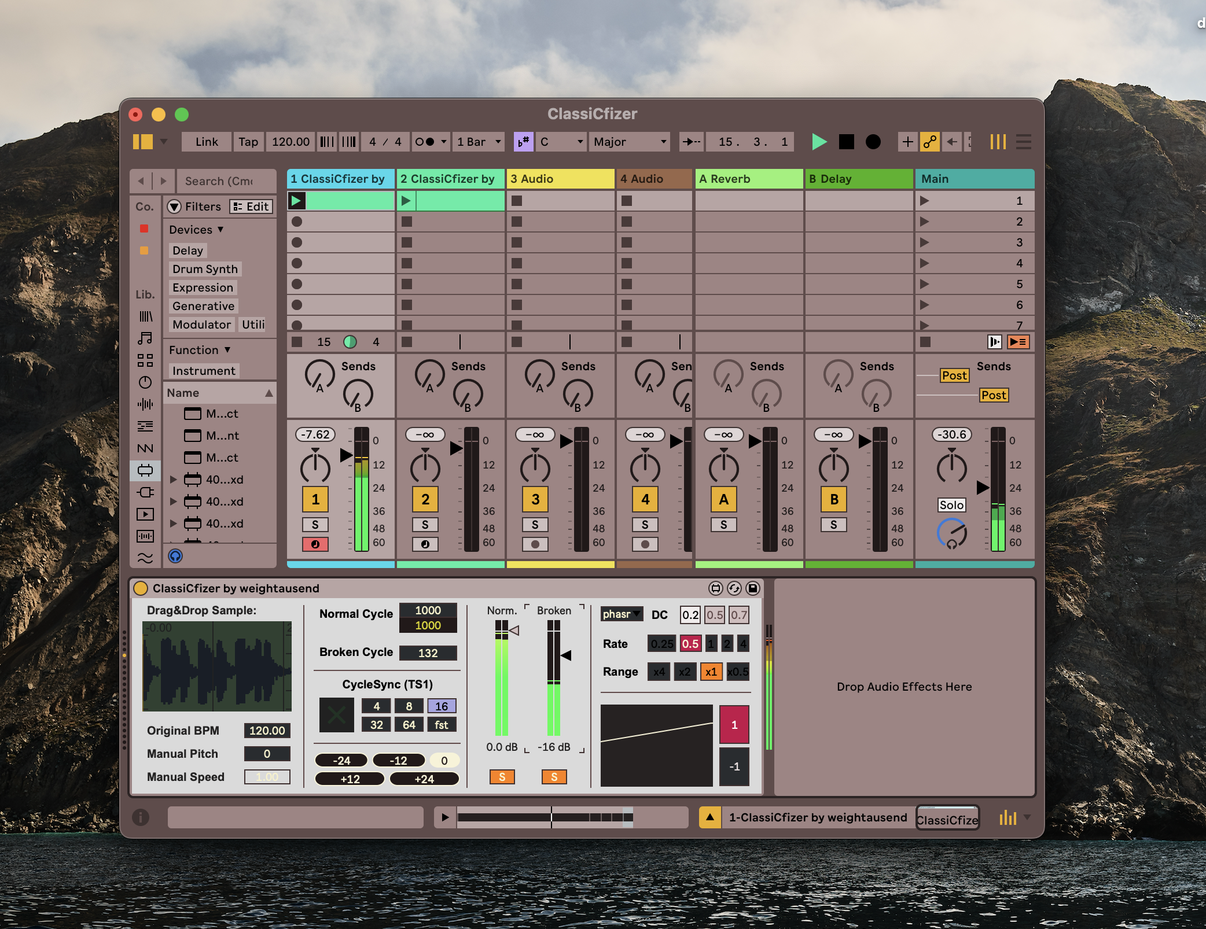Disable the ClassiCfizer device power button
The image size is (1206, 929).
point(141,588)
